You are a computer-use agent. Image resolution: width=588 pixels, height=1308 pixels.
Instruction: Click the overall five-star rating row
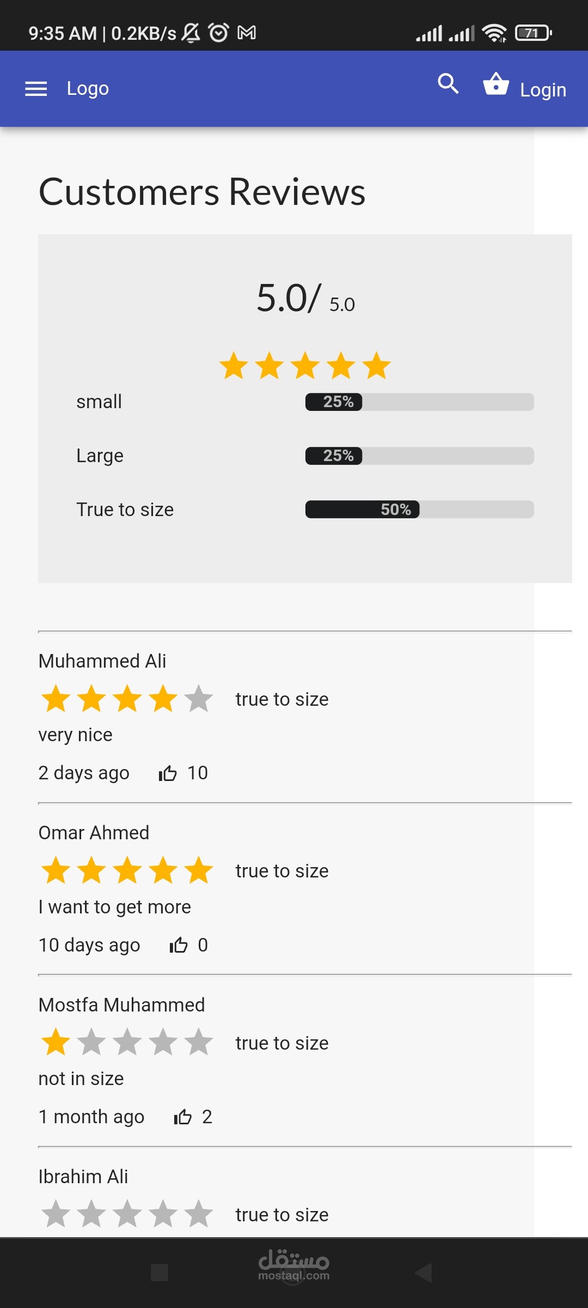(x=305, y=366)
